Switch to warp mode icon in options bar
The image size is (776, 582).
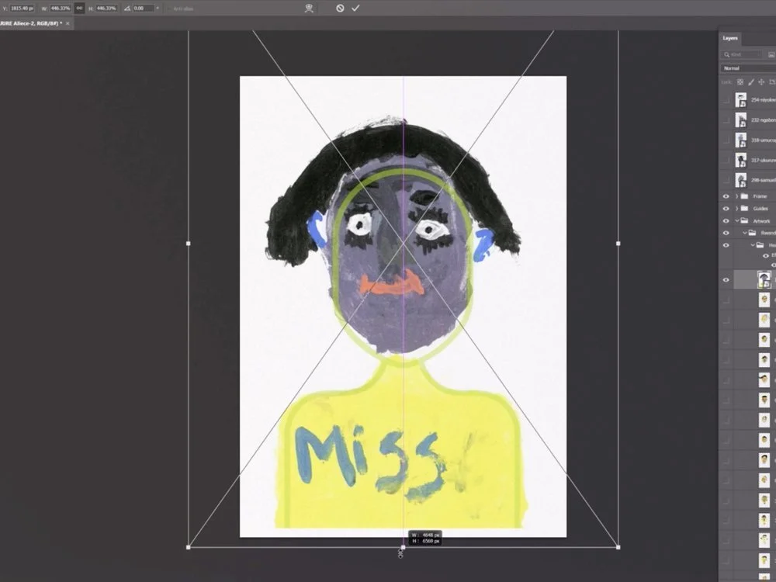click(x=309, y=8)
